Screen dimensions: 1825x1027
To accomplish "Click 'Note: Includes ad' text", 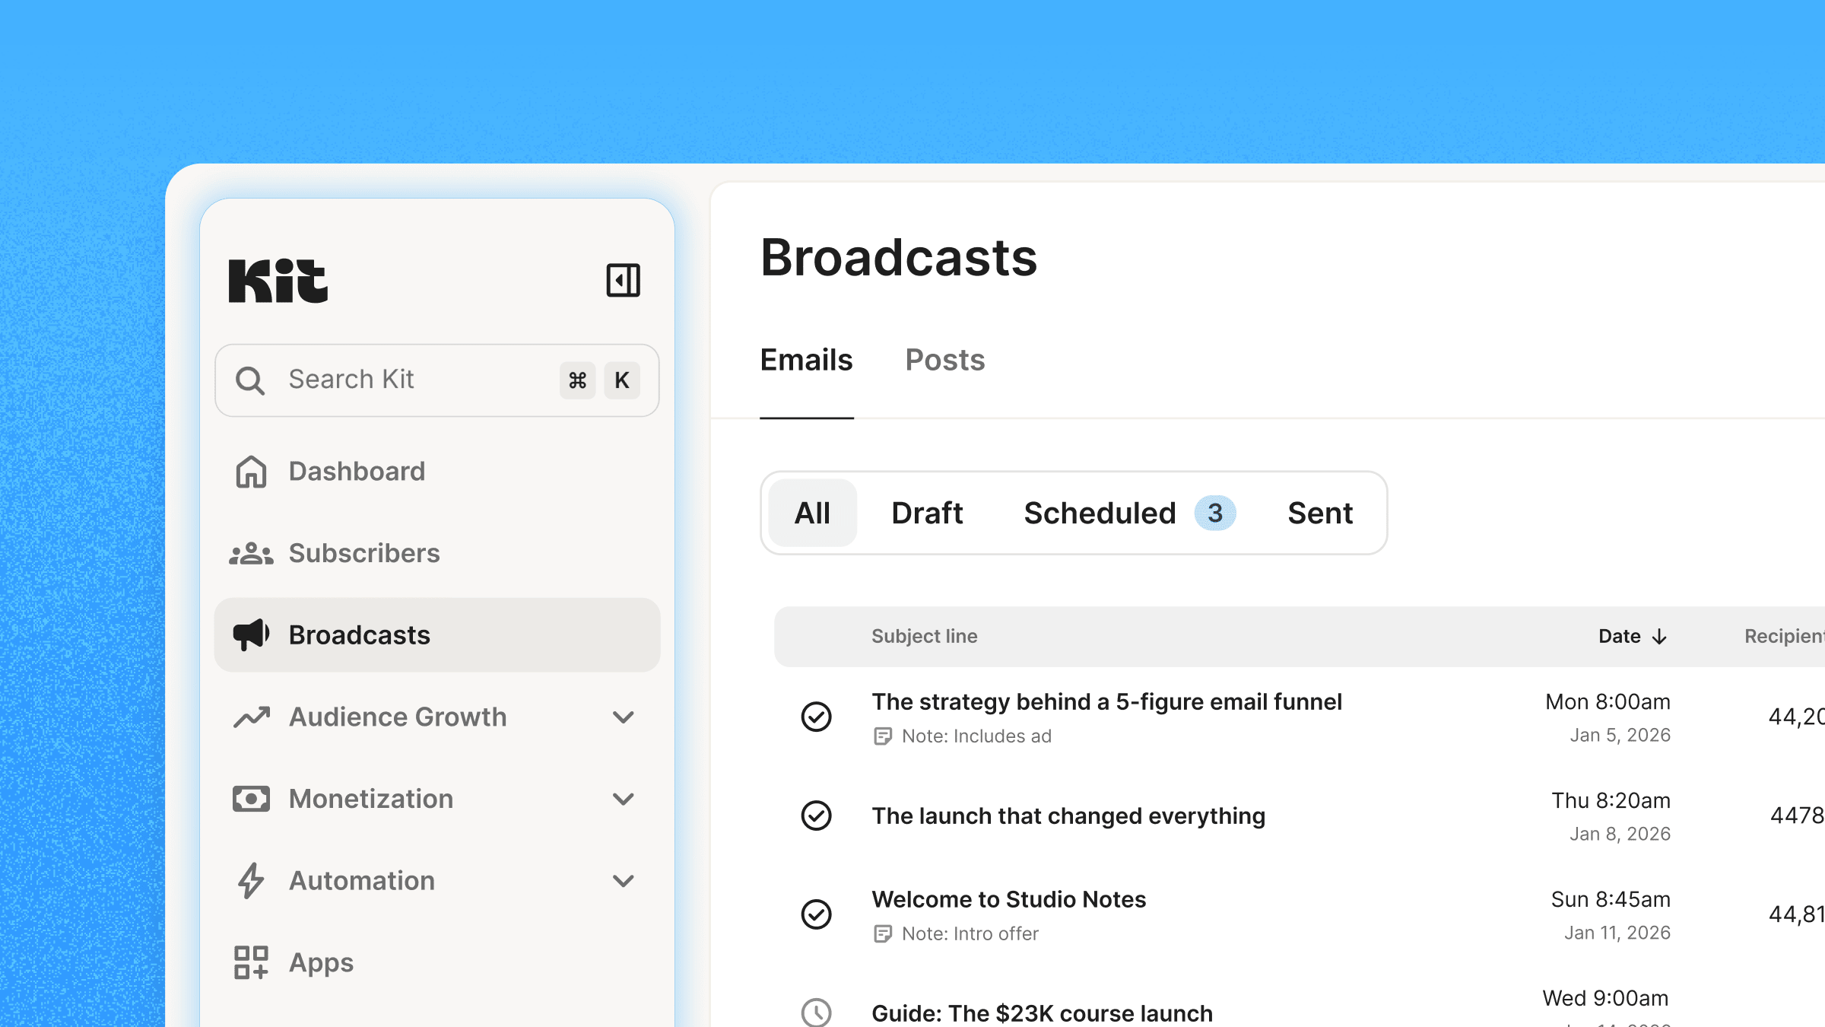I will coord(976,736).
